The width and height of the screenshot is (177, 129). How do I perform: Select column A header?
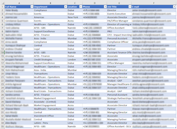tap(19, 3)
